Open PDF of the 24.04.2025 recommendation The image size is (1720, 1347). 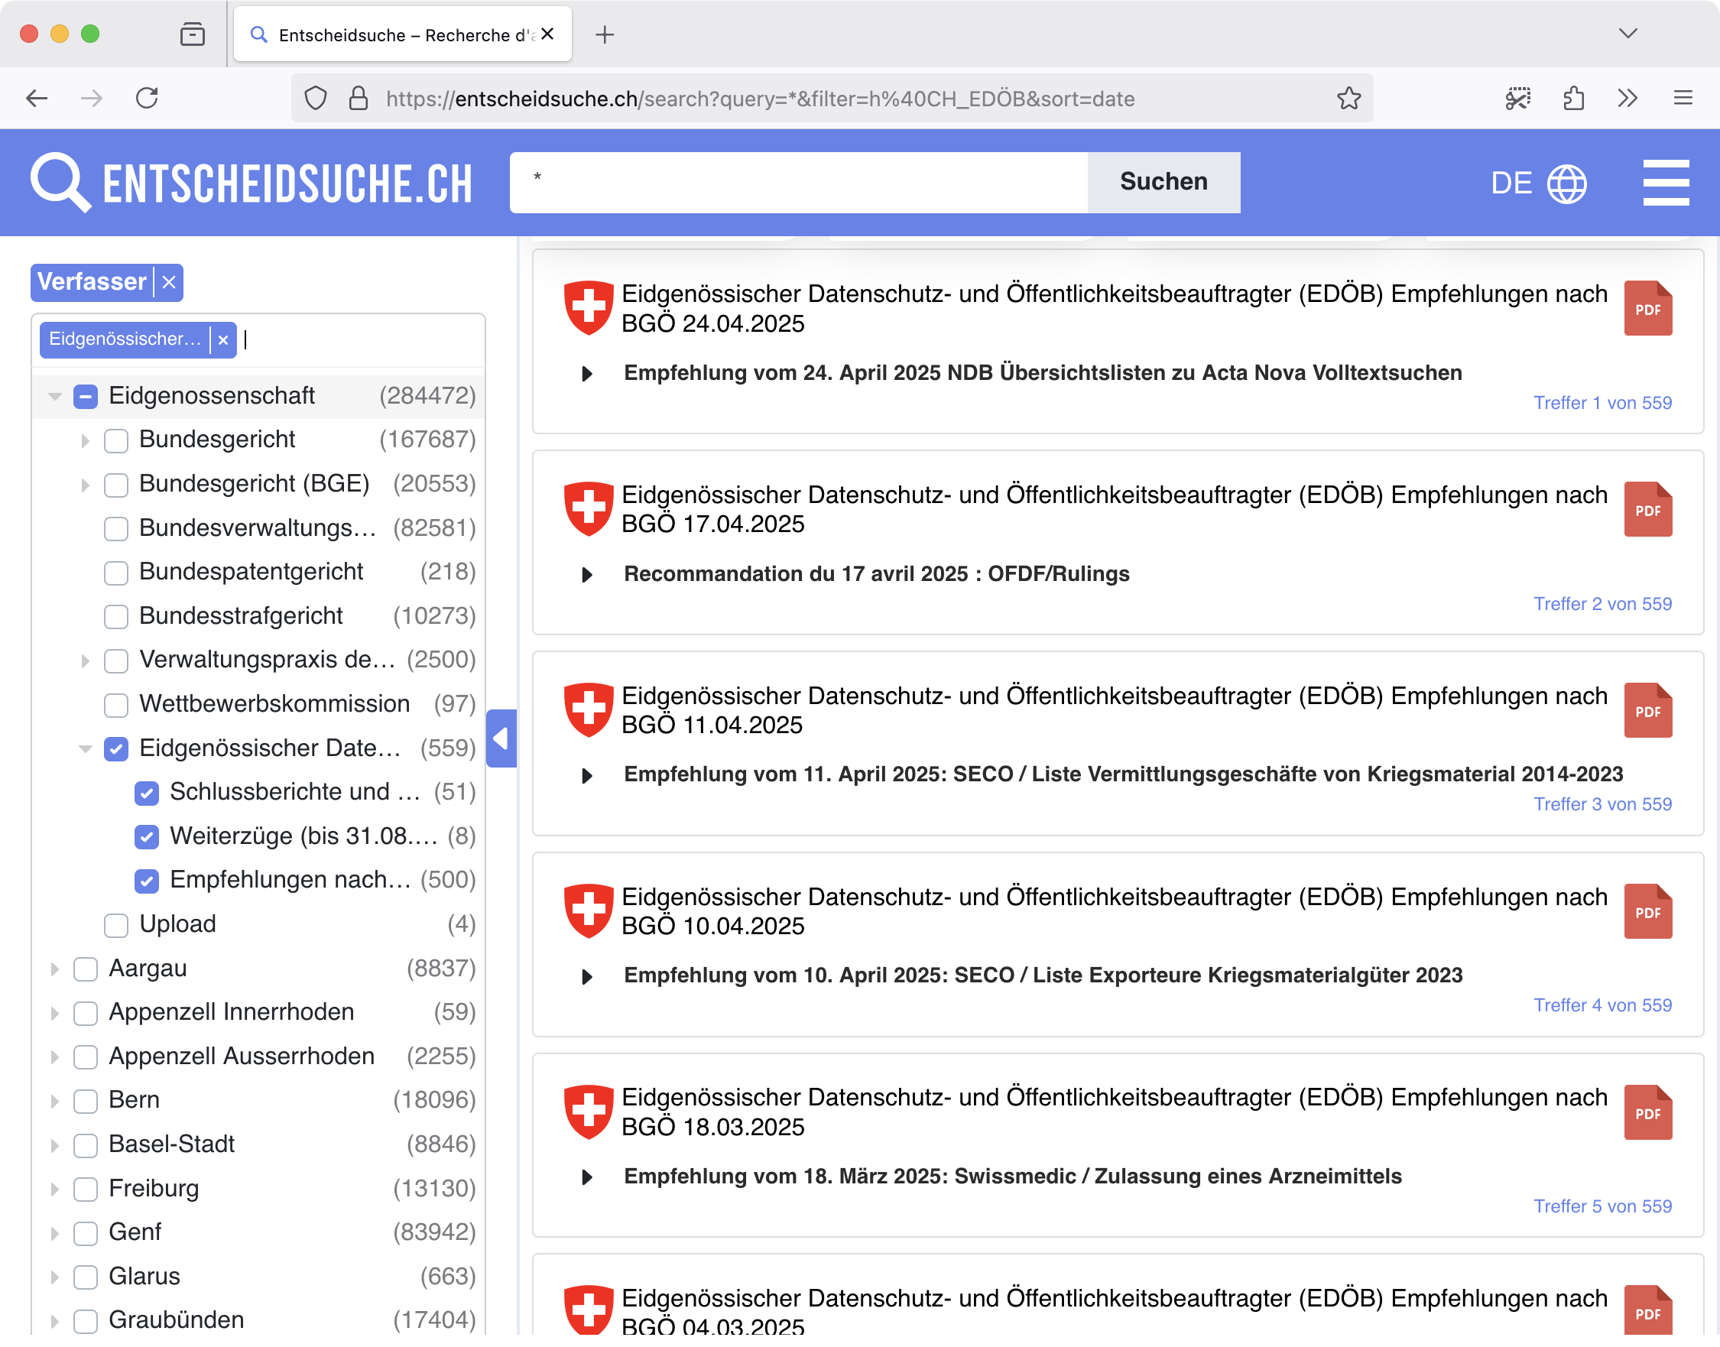(x=1647, y=308)
